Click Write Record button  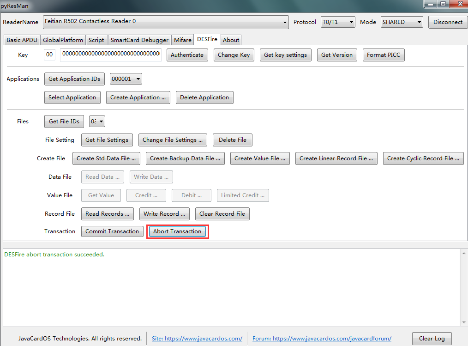coord(164,214)
